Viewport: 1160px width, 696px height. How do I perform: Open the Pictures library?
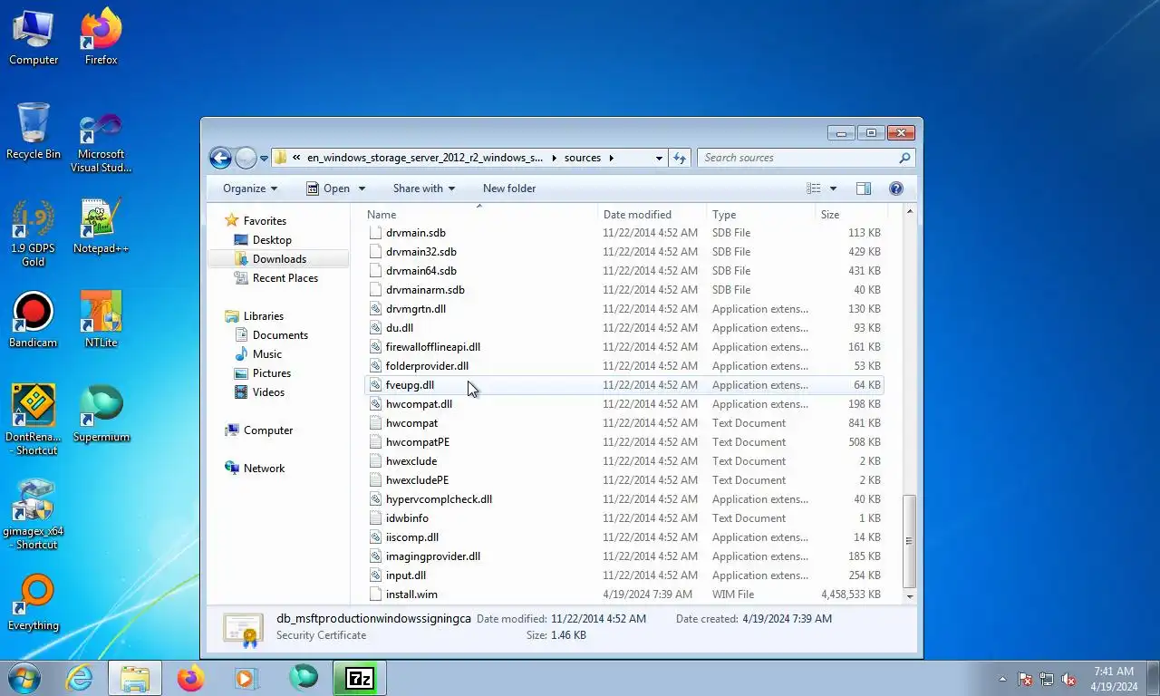point(272,373)
